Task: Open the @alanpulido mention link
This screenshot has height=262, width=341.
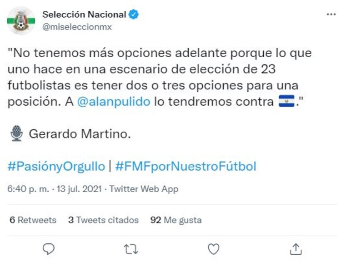Action: point(114,102)
